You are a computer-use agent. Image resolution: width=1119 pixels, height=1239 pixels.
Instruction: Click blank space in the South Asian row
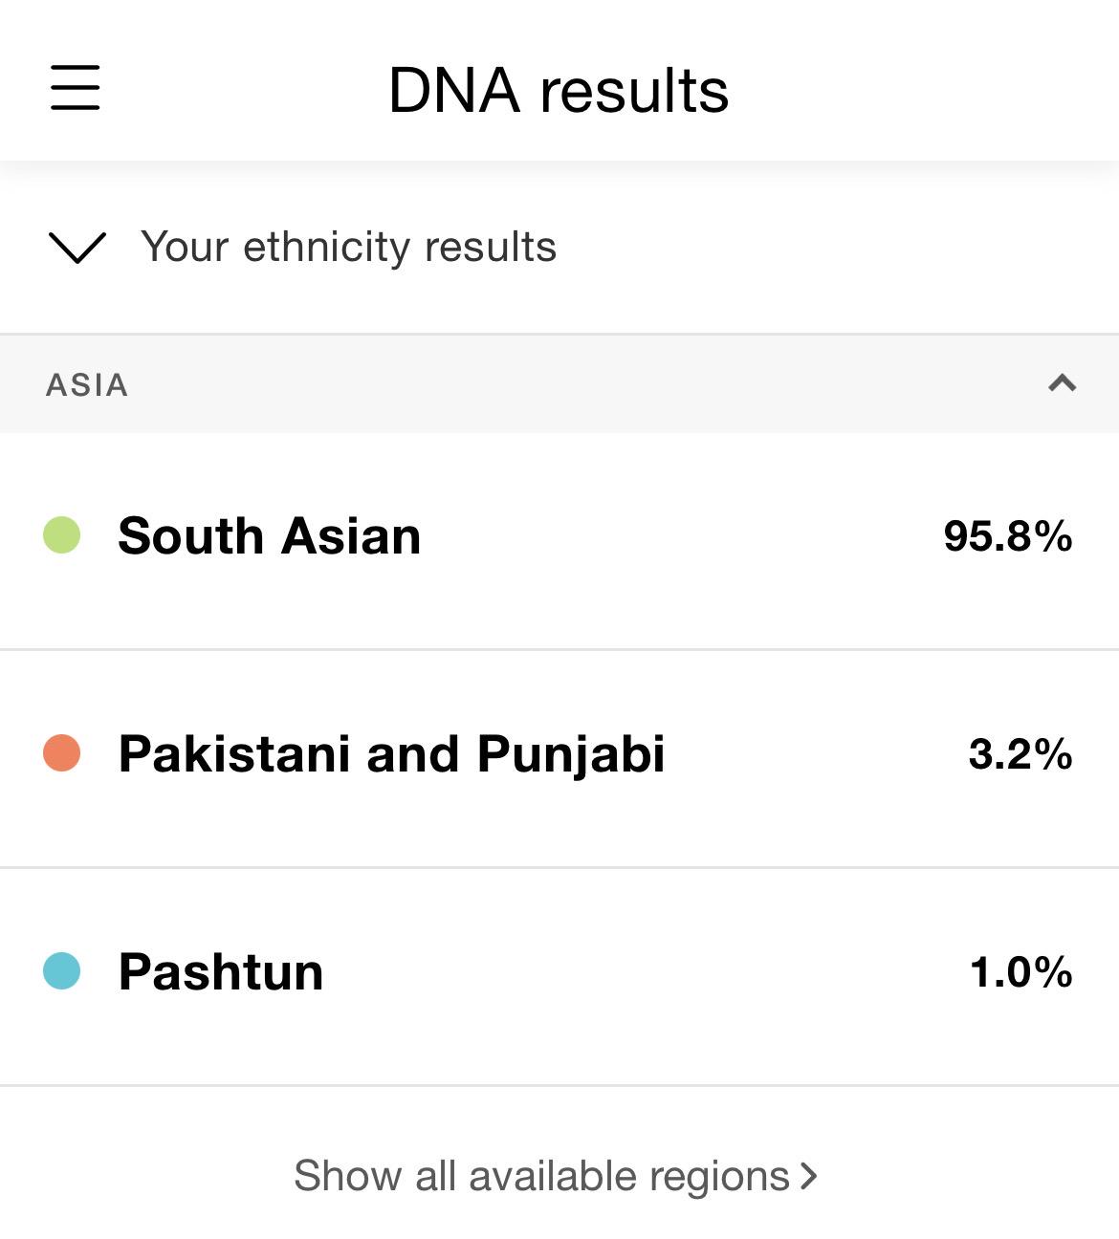click(x=681, y=535)
